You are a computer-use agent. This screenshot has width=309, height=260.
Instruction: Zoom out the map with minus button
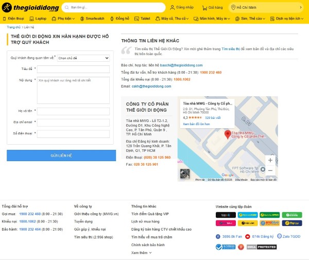(270, 170)
